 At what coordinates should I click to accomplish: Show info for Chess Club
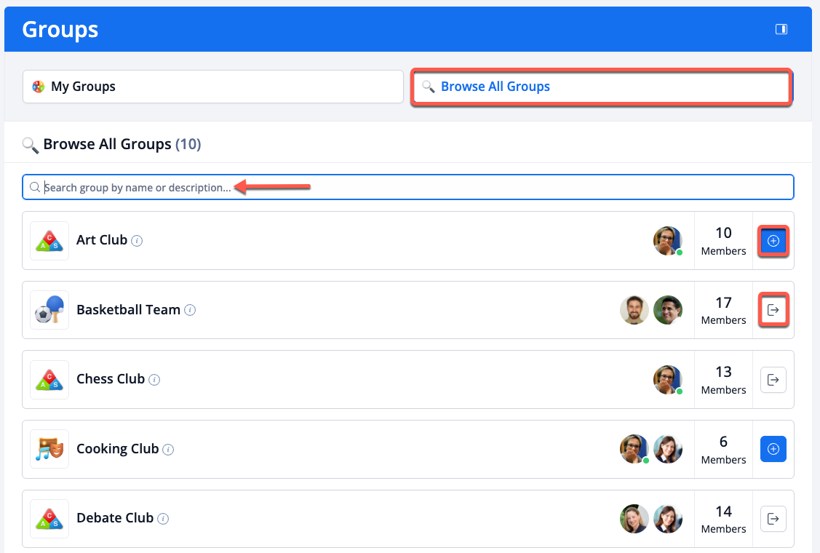[154, 380]
